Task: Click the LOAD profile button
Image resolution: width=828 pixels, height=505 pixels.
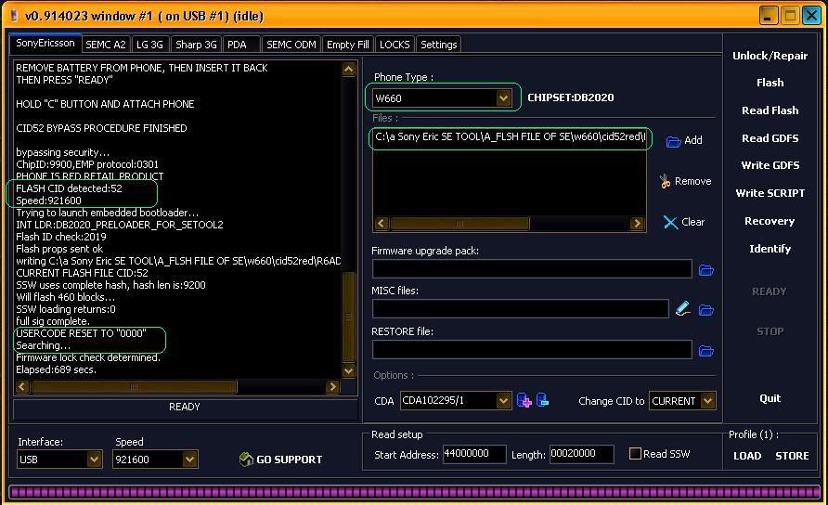Action: click(x=747, y=456)
